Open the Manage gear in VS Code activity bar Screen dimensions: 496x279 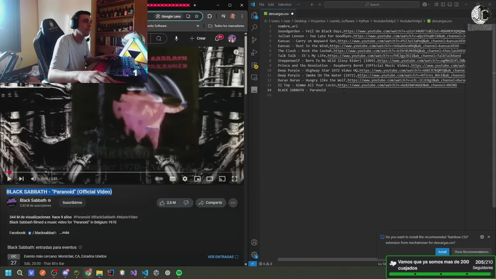(254, 255)
